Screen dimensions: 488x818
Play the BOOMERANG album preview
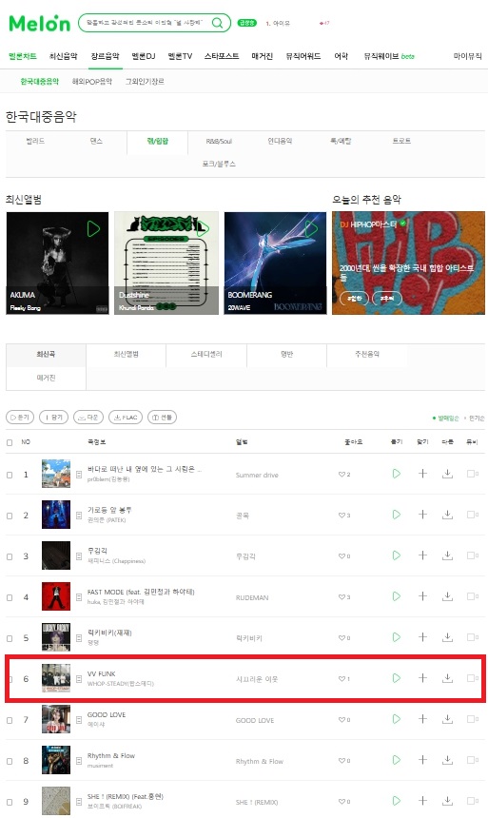312,228
